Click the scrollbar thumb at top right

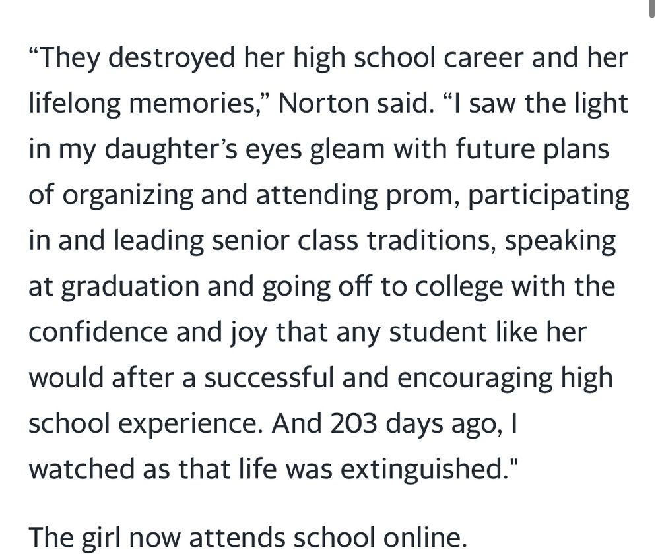point(655,8)
